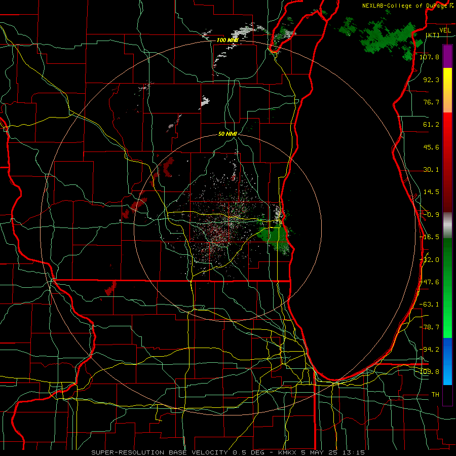Select the 14.5 velocity scale value
456x456 pixels.
tap(431, 192)
